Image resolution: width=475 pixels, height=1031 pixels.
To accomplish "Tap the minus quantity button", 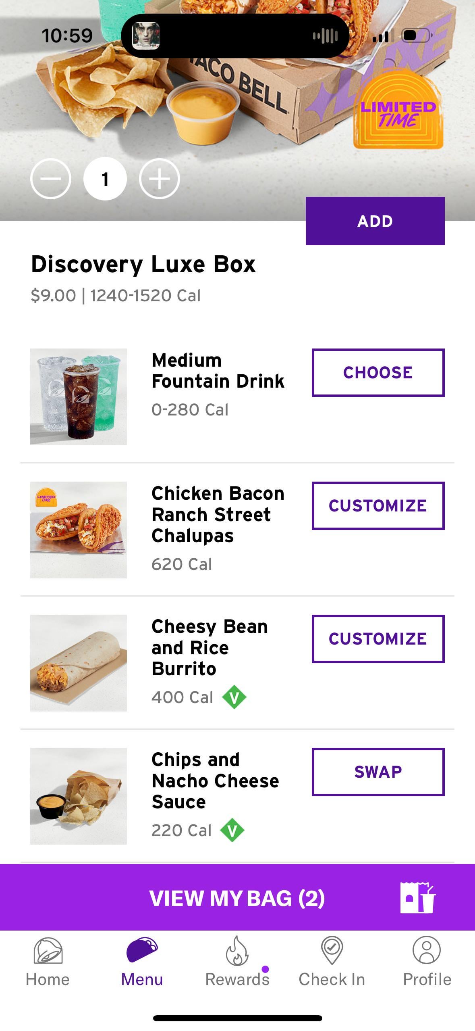I will (x=51, y=179).
